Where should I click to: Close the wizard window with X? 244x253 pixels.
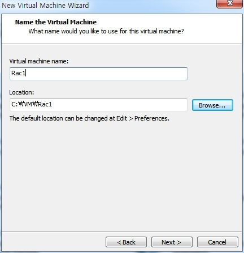[x=229, y=4]
